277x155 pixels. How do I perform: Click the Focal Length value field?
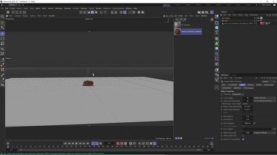pos(248,98)
